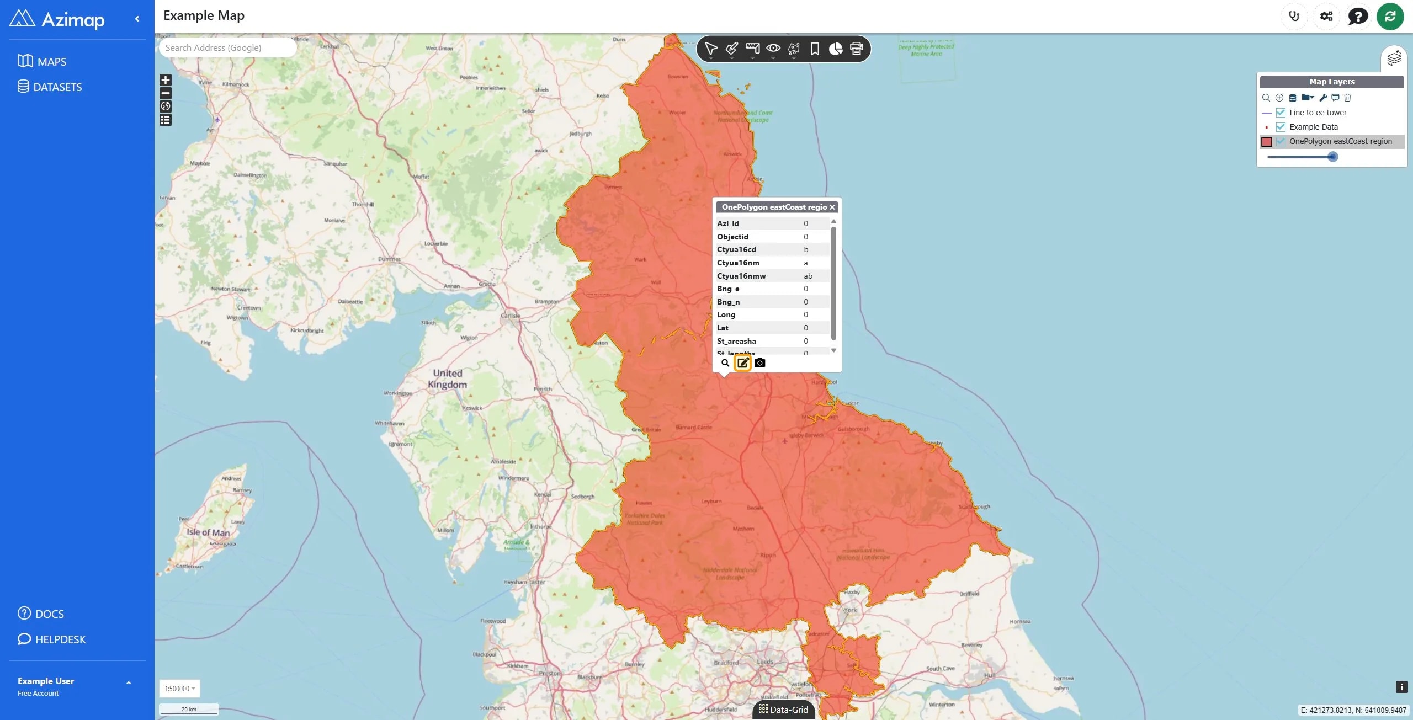Select OnePolygon eastCoast region layer row
Screen dimensions: 1413x720
pyautogui.click(x=1332, y=141)
